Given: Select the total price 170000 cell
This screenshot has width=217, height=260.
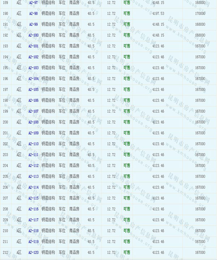Looking at the screenshot, I should (200, 13).
